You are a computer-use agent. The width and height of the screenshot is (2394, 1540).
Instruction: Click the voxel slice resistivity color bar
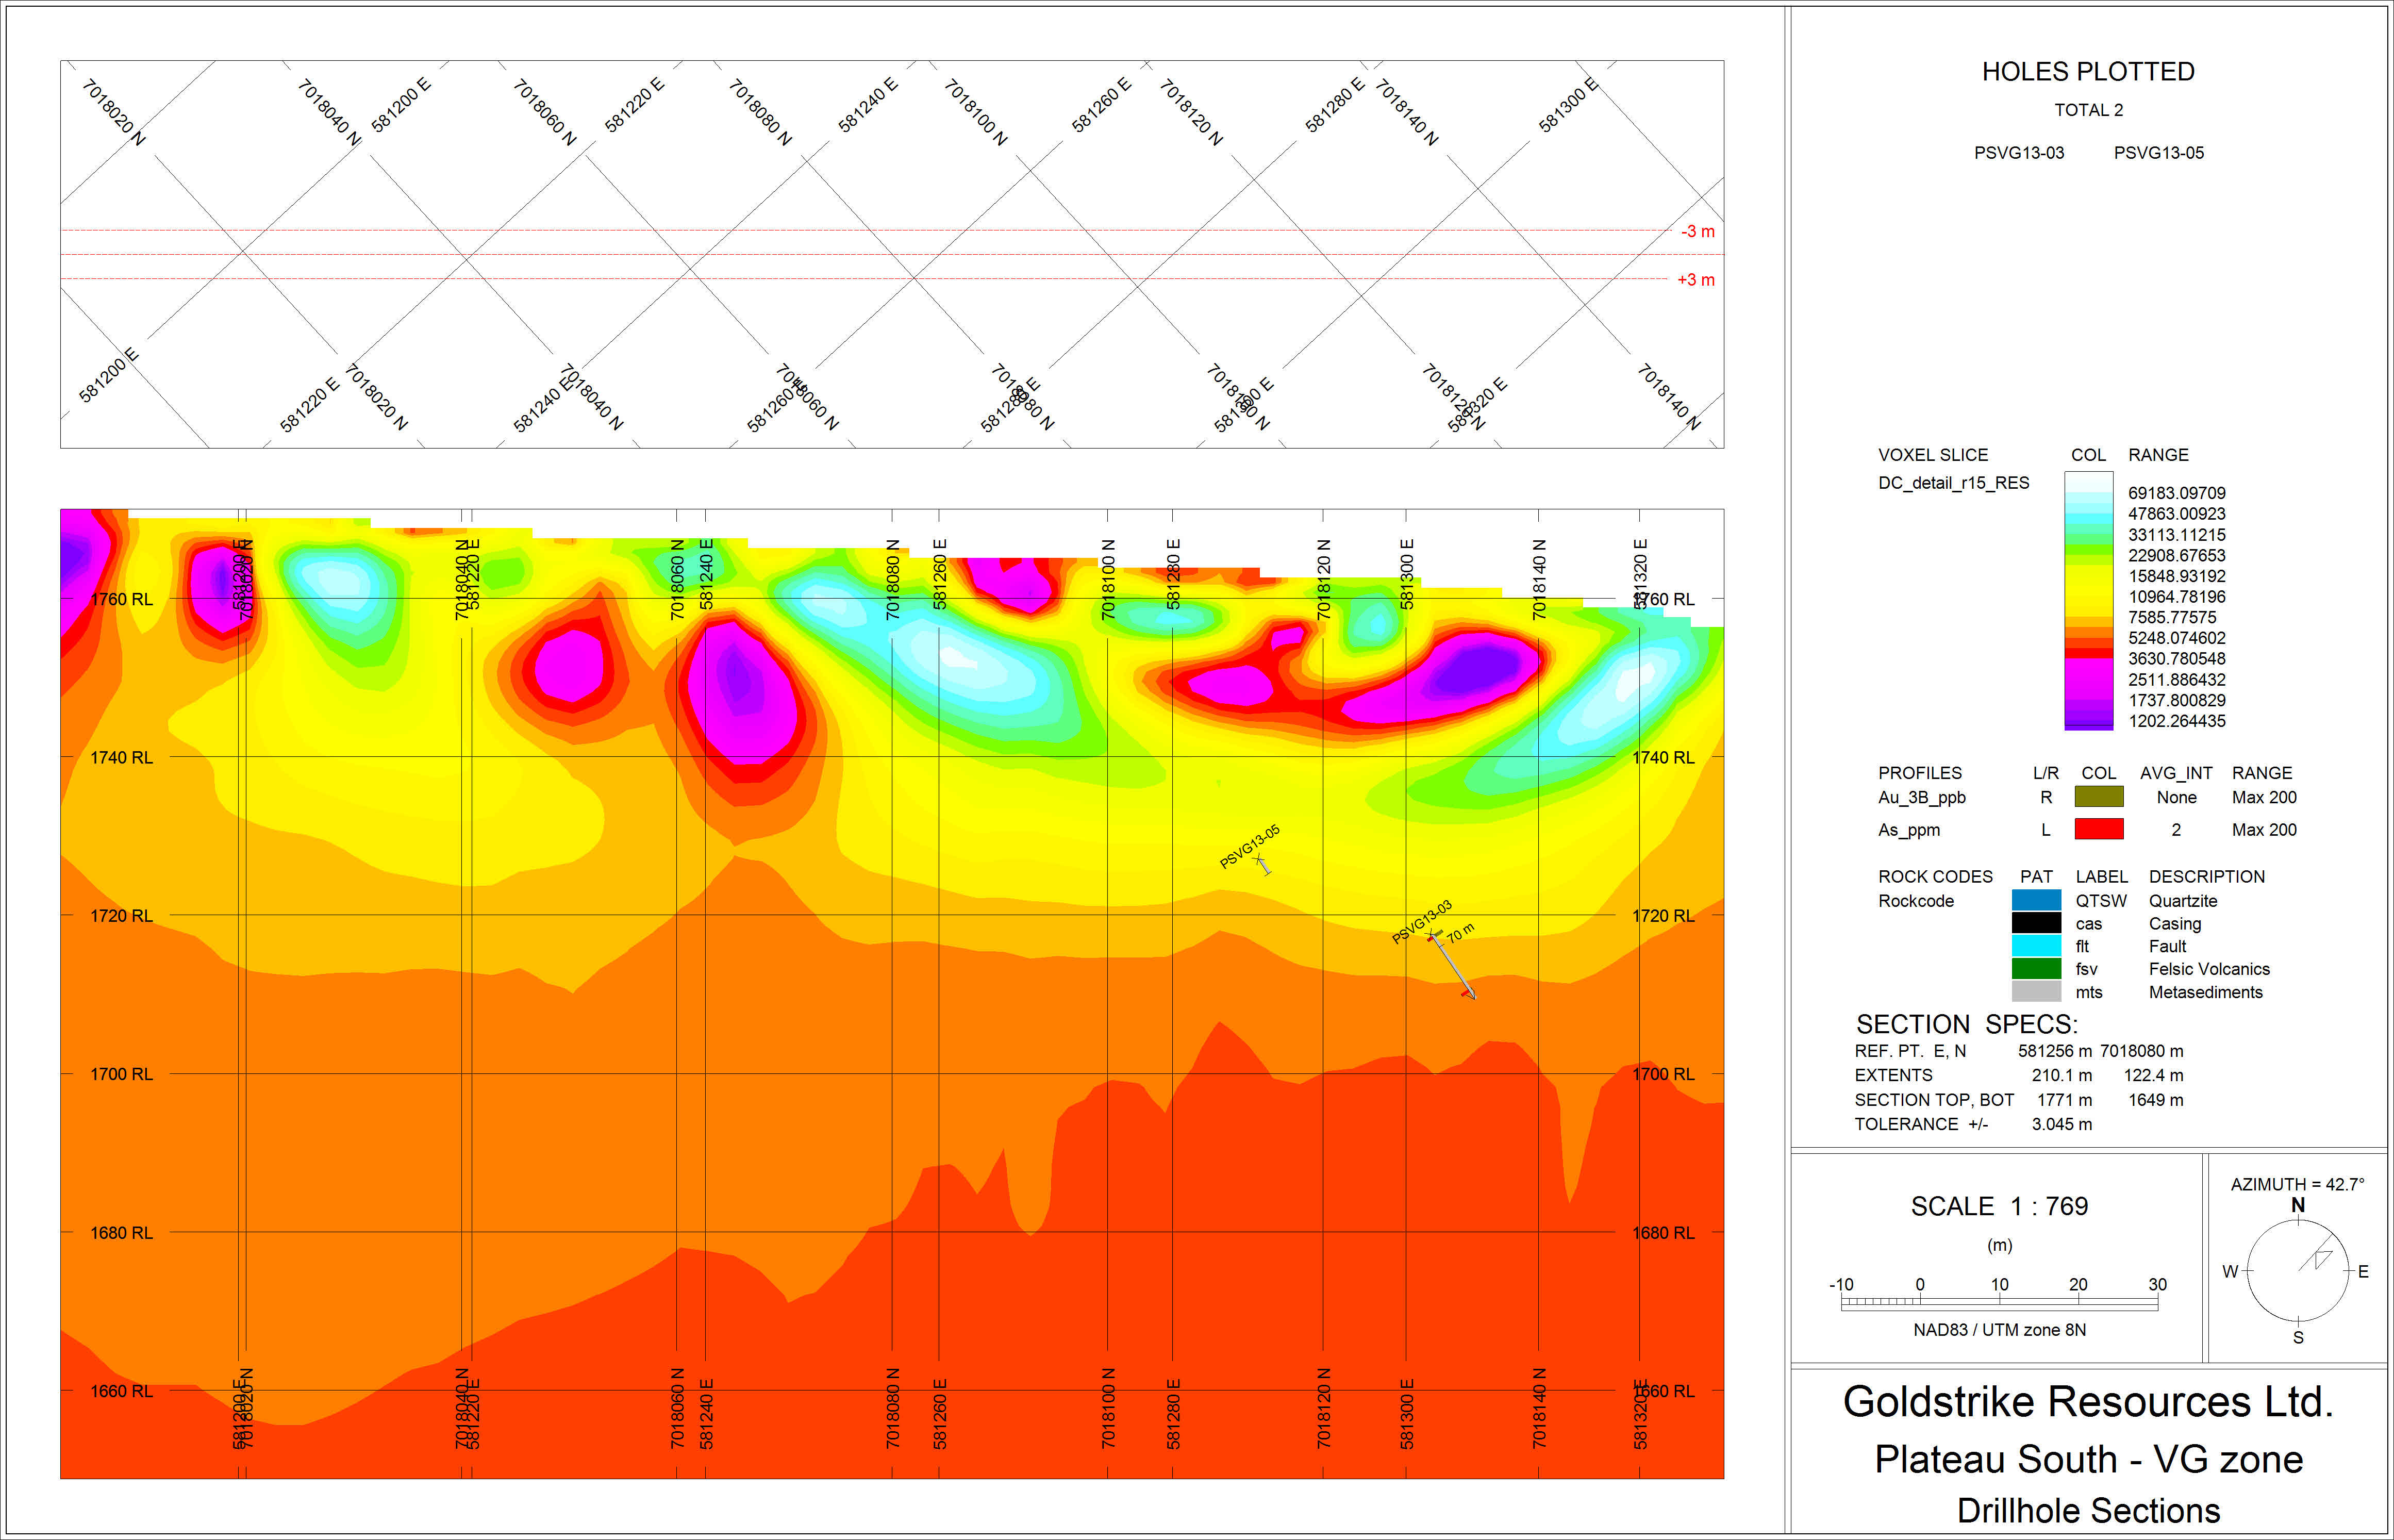click(x=2089, y=600)
